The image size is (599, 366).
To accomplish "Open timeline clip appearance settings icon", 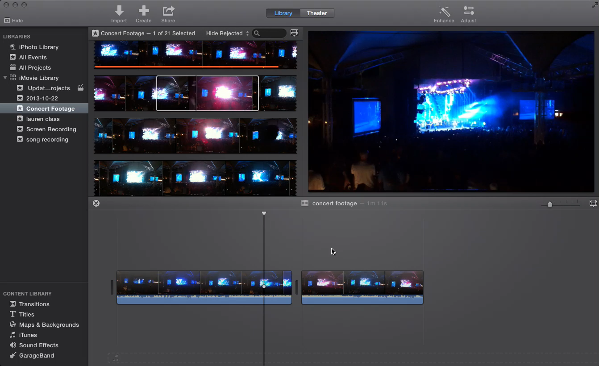I will pyautogui.click(x=593, y=203).
